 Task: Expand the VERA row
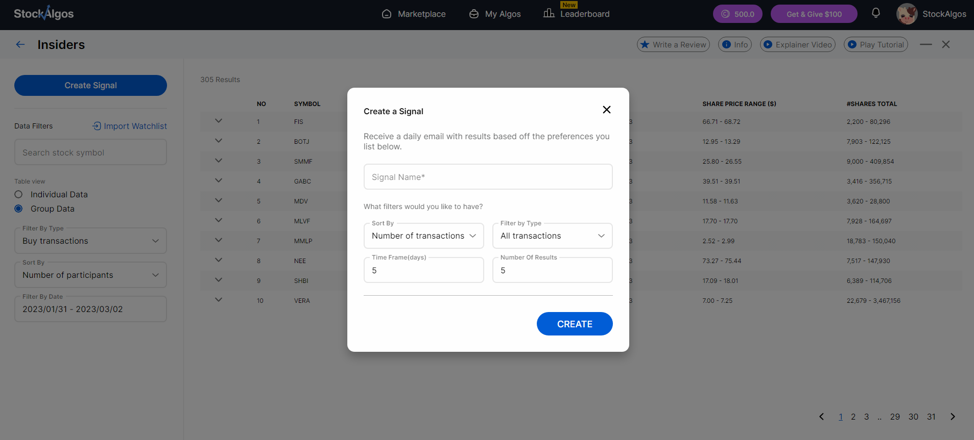coord(219,300)
